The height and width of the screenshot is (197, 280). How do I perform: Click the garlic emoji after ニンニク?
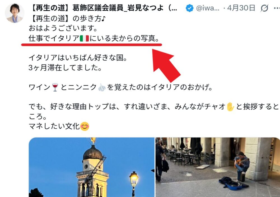click(x=102, y=87)
